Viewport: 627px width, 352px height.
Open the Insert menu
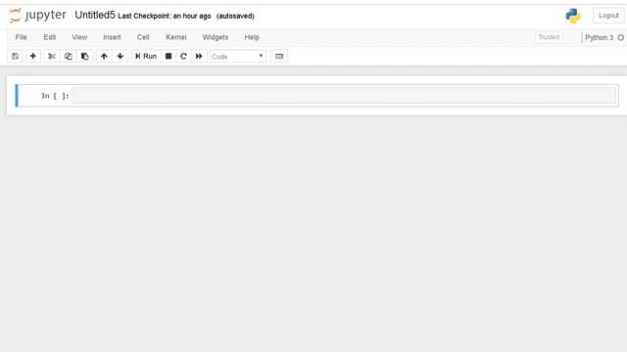coord(112,37)
